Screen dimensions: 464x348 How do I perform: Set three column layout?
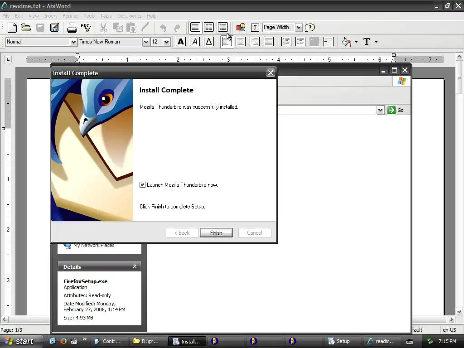pyautogui.click(x=223, y=27)
